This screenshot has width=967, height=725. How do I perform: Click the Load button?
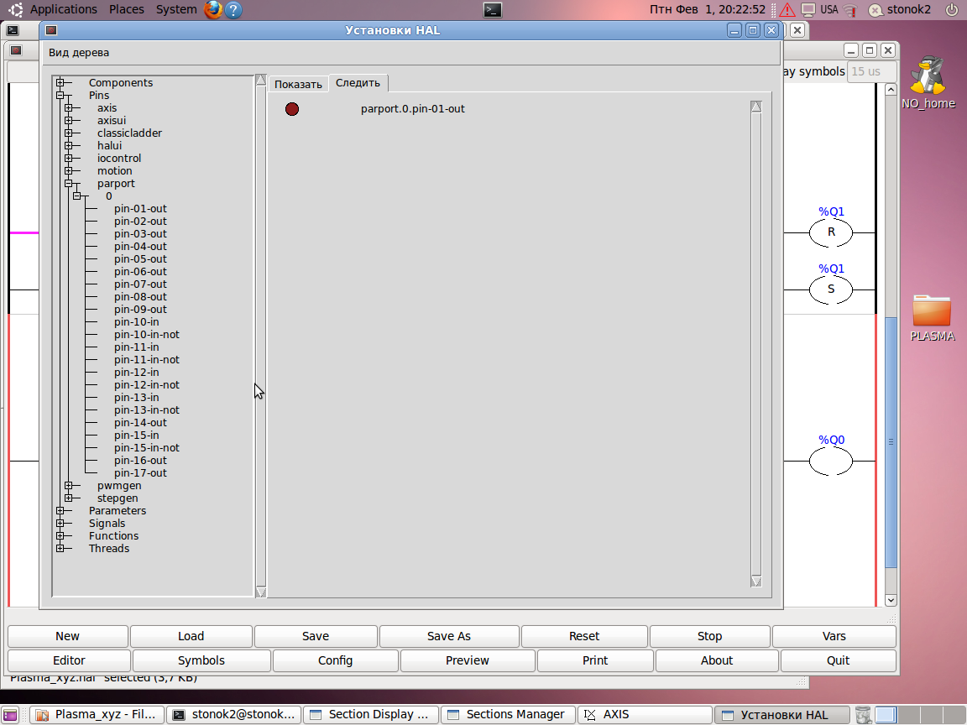191,636
